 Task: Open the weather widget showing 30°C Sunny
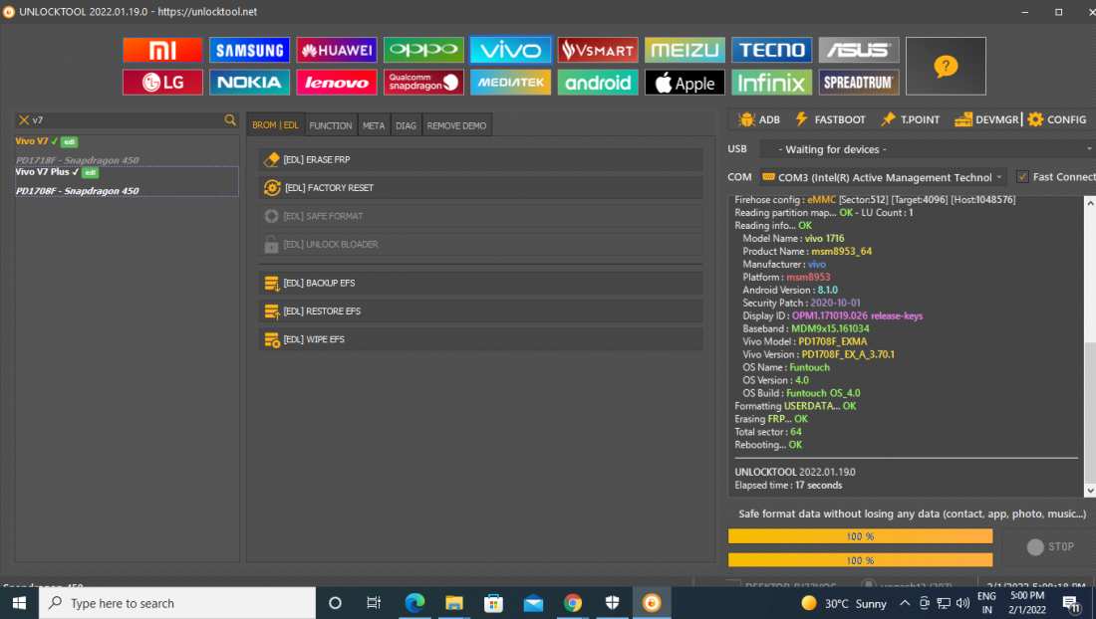pos(844,603)
